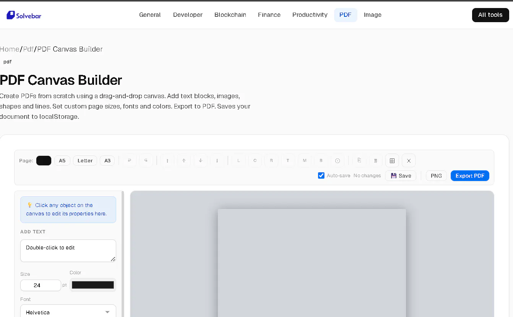Open the Productivity menu
The height and width of the screenshot is (317, 513).
(310, 15)
